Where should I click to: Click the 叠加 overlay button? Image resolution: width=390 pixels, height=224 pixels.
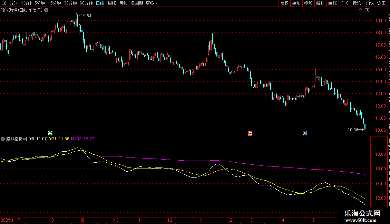pos(296,3)
